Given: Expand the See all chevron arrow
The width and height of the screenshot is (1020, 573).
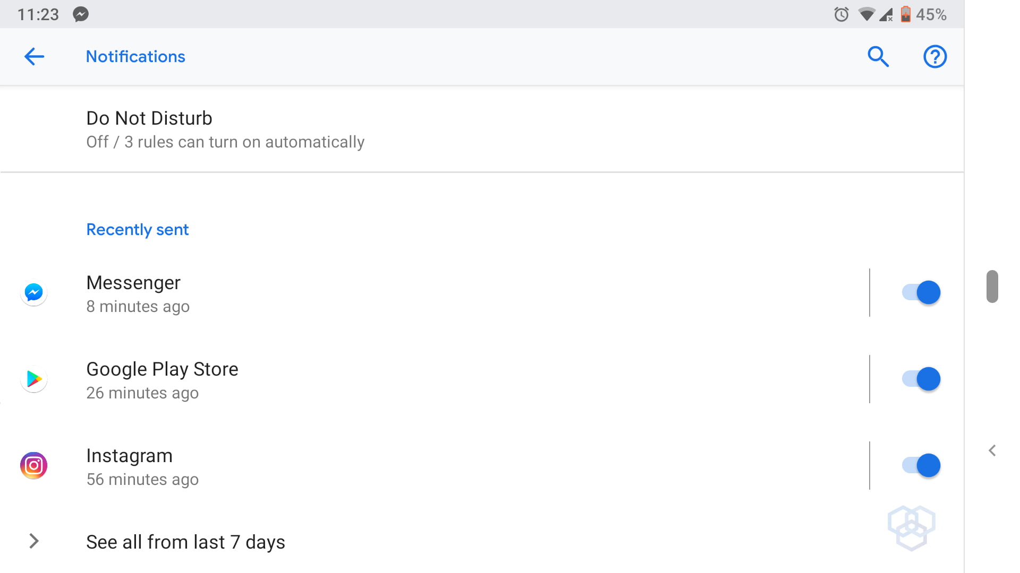Looking at the screenshot, I should click(34, 541).
